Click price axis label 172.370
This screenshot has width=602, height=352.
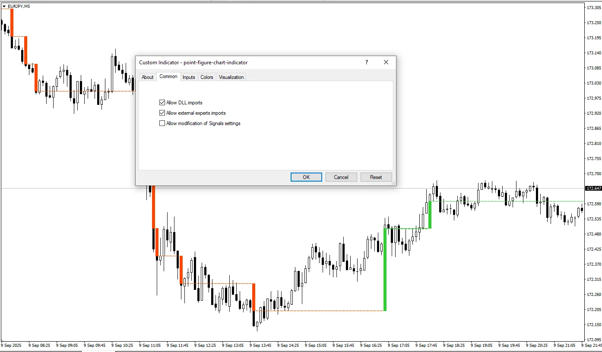[594, 264]
